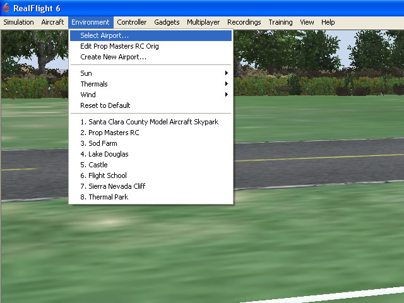Screen dimensions: 404x303
Task: Open the Gadgets menu
Action: [x=167, y=23]
